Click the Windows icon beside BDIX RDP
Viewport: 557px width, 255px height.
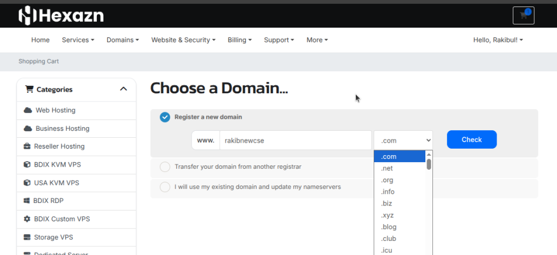click(27, 201)
